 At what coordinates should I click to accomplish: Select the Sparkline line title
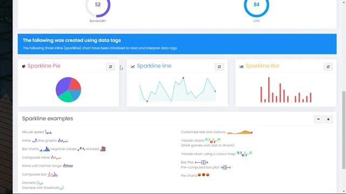tap(154, 66)
